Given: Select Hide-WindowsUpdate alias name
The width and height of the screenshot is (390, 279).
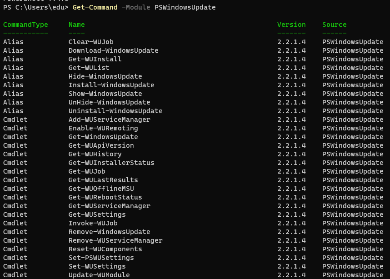Looking at the screenshot, I should point(105,76).
